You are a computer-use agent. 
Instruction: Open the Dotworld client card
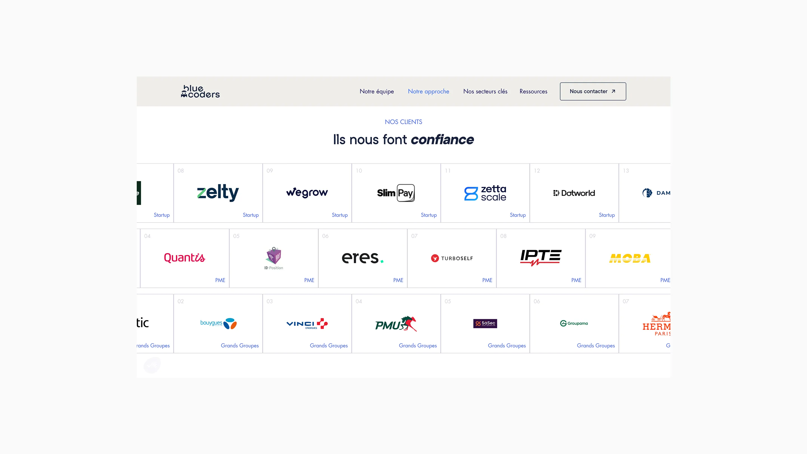point(574,193)
